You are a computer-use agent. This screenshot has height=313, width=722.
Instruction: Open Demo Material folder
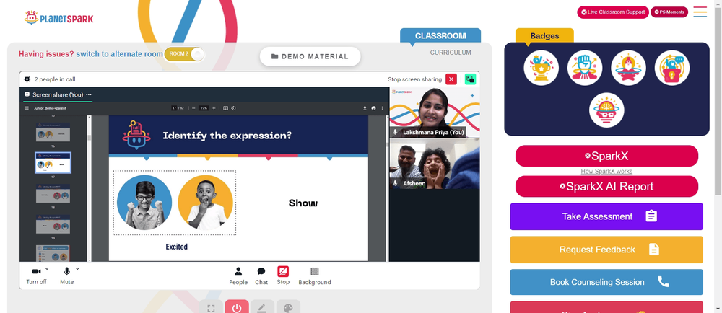coord(310,56)
